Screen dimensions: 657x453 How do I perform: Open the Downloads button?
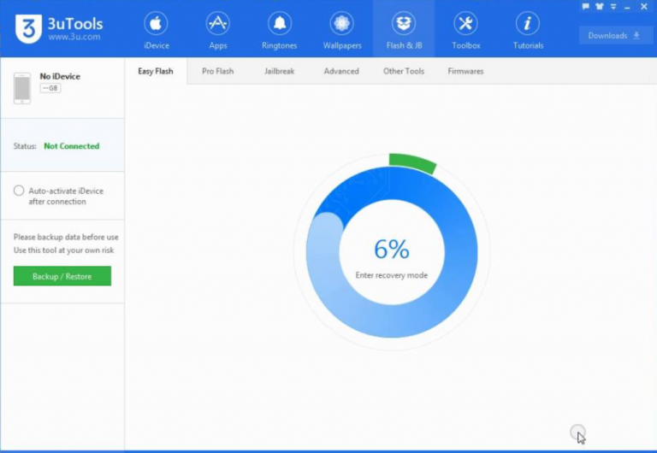(615, 36)
